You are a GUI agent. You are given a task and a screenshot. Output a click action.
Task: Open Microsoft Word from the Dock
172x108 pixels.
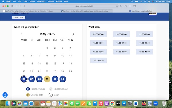[136, 104]
